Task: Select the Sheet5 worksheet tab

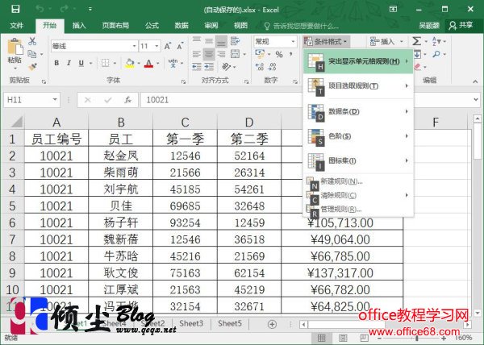Action: pos(230,323)
